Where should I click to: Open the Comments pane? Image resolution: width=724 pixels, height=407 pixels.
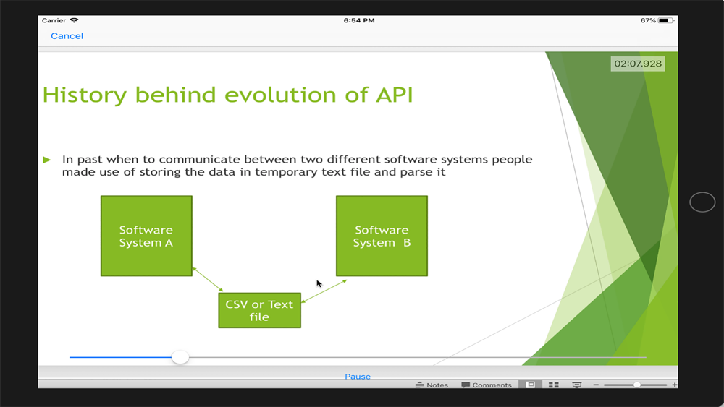point(487,385)
